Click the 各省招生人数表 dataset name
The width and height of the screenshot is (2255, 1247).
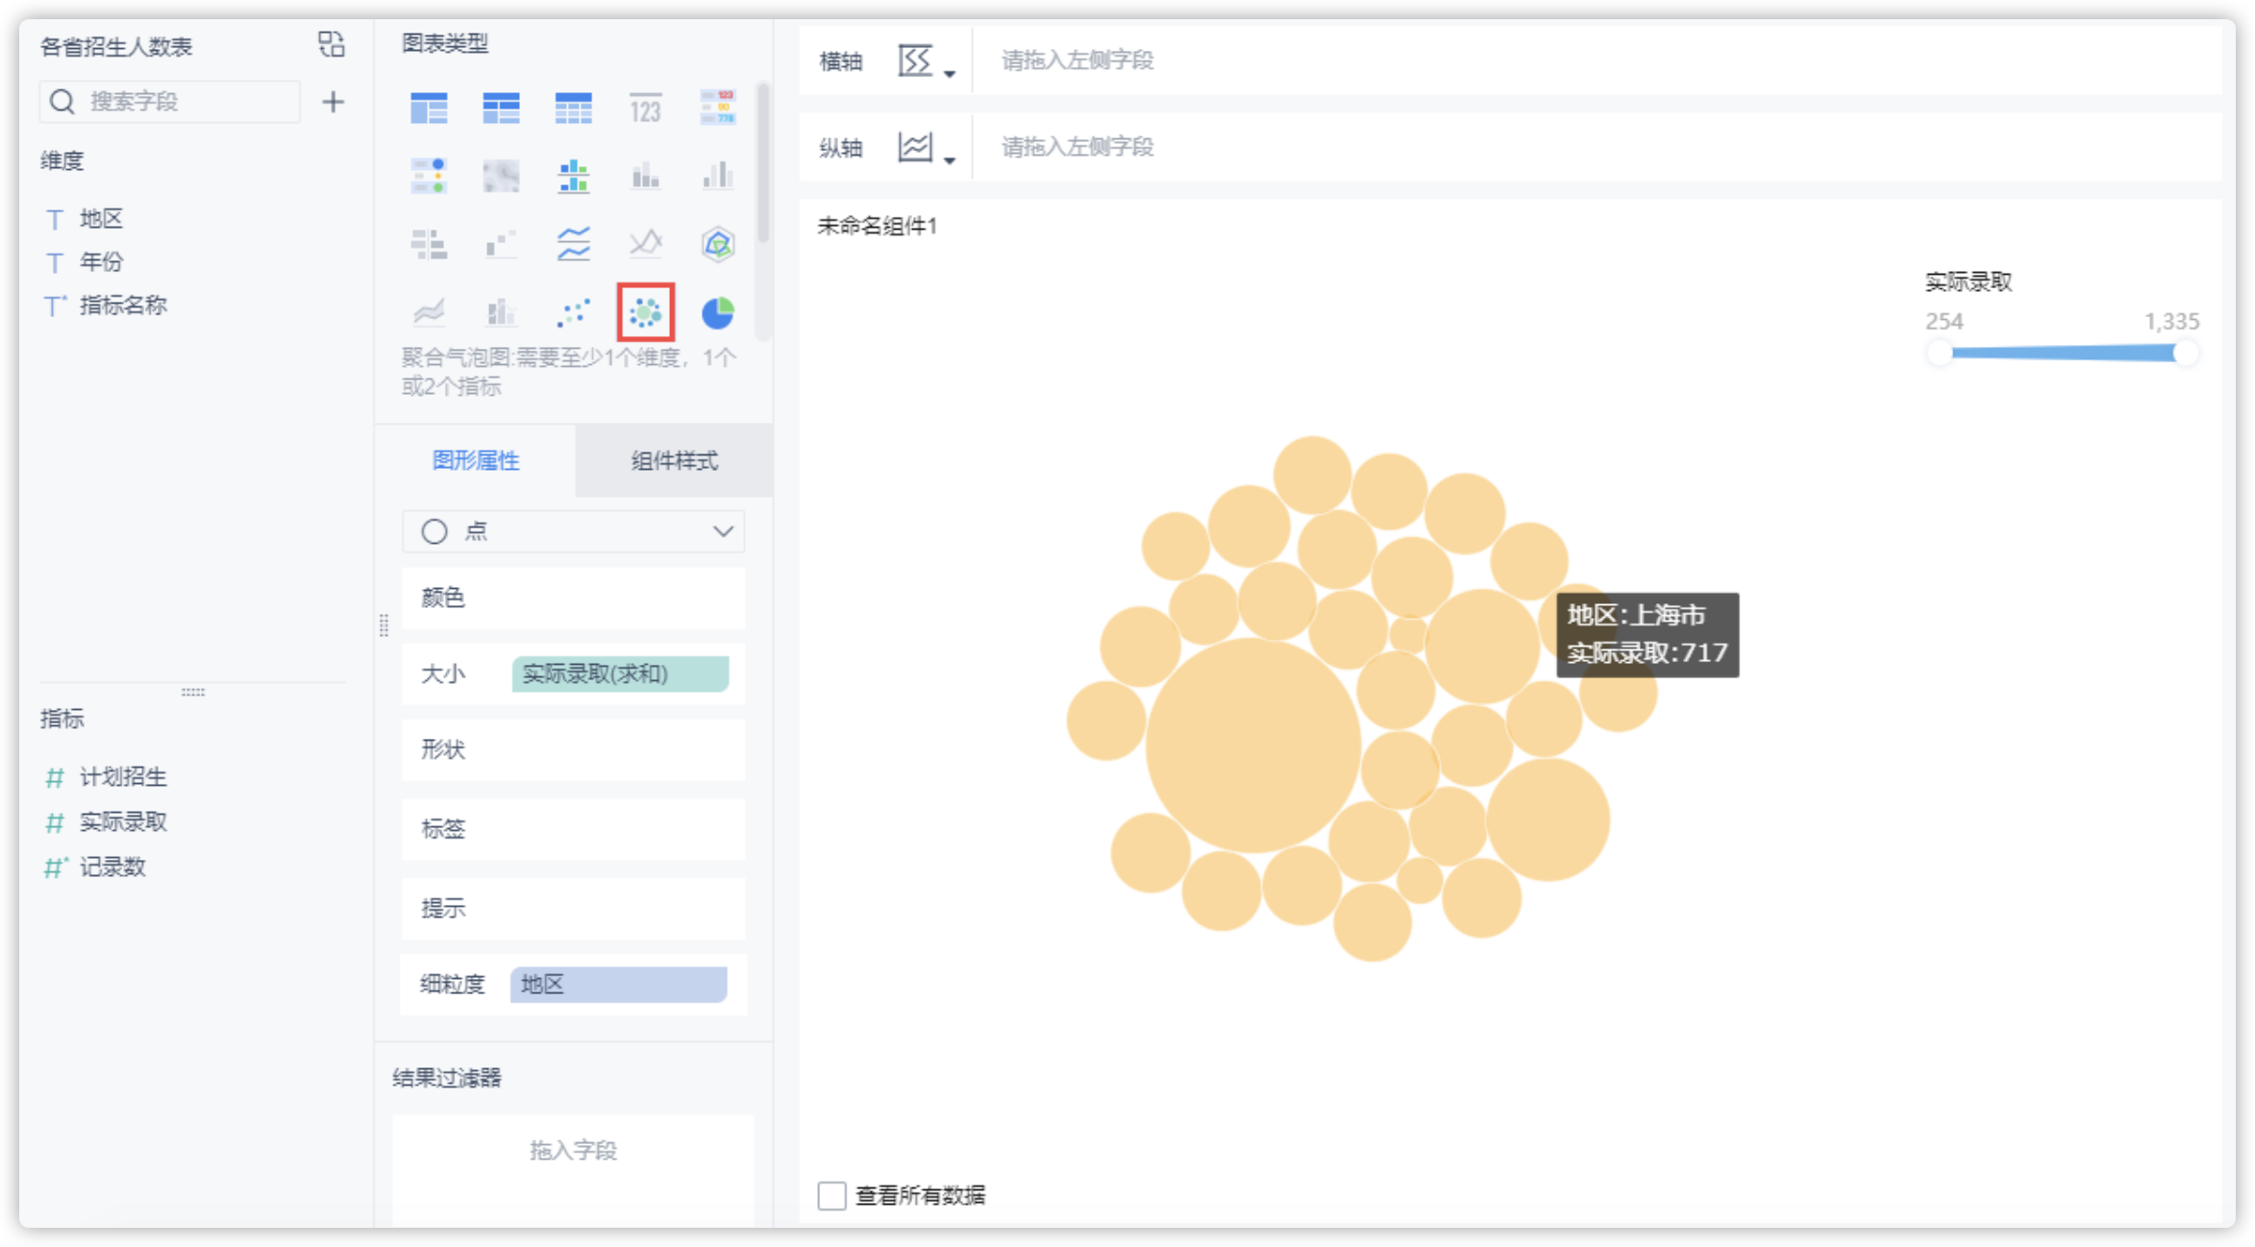[x=116, y=46]
